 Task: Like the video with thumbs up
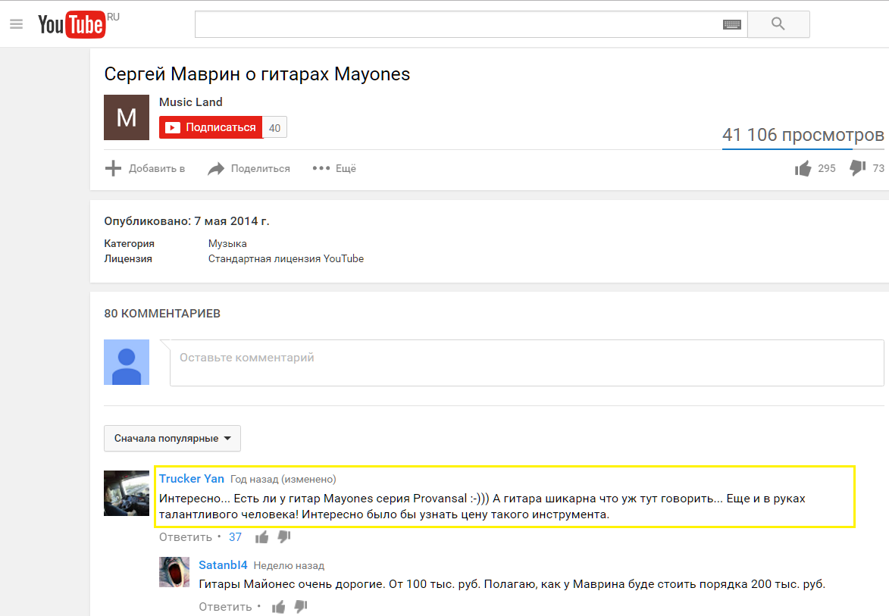[803, 168]
